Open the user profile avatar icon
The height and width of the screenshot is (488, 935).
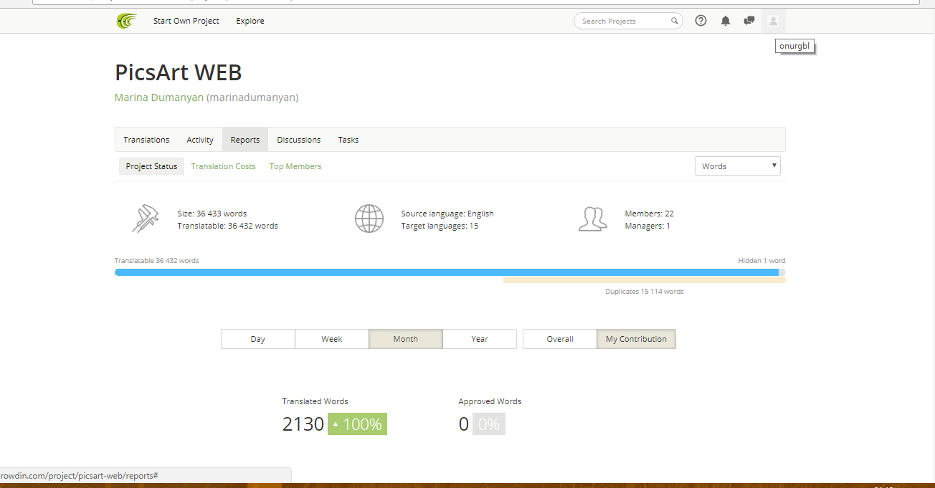click(x=773, y=21)
